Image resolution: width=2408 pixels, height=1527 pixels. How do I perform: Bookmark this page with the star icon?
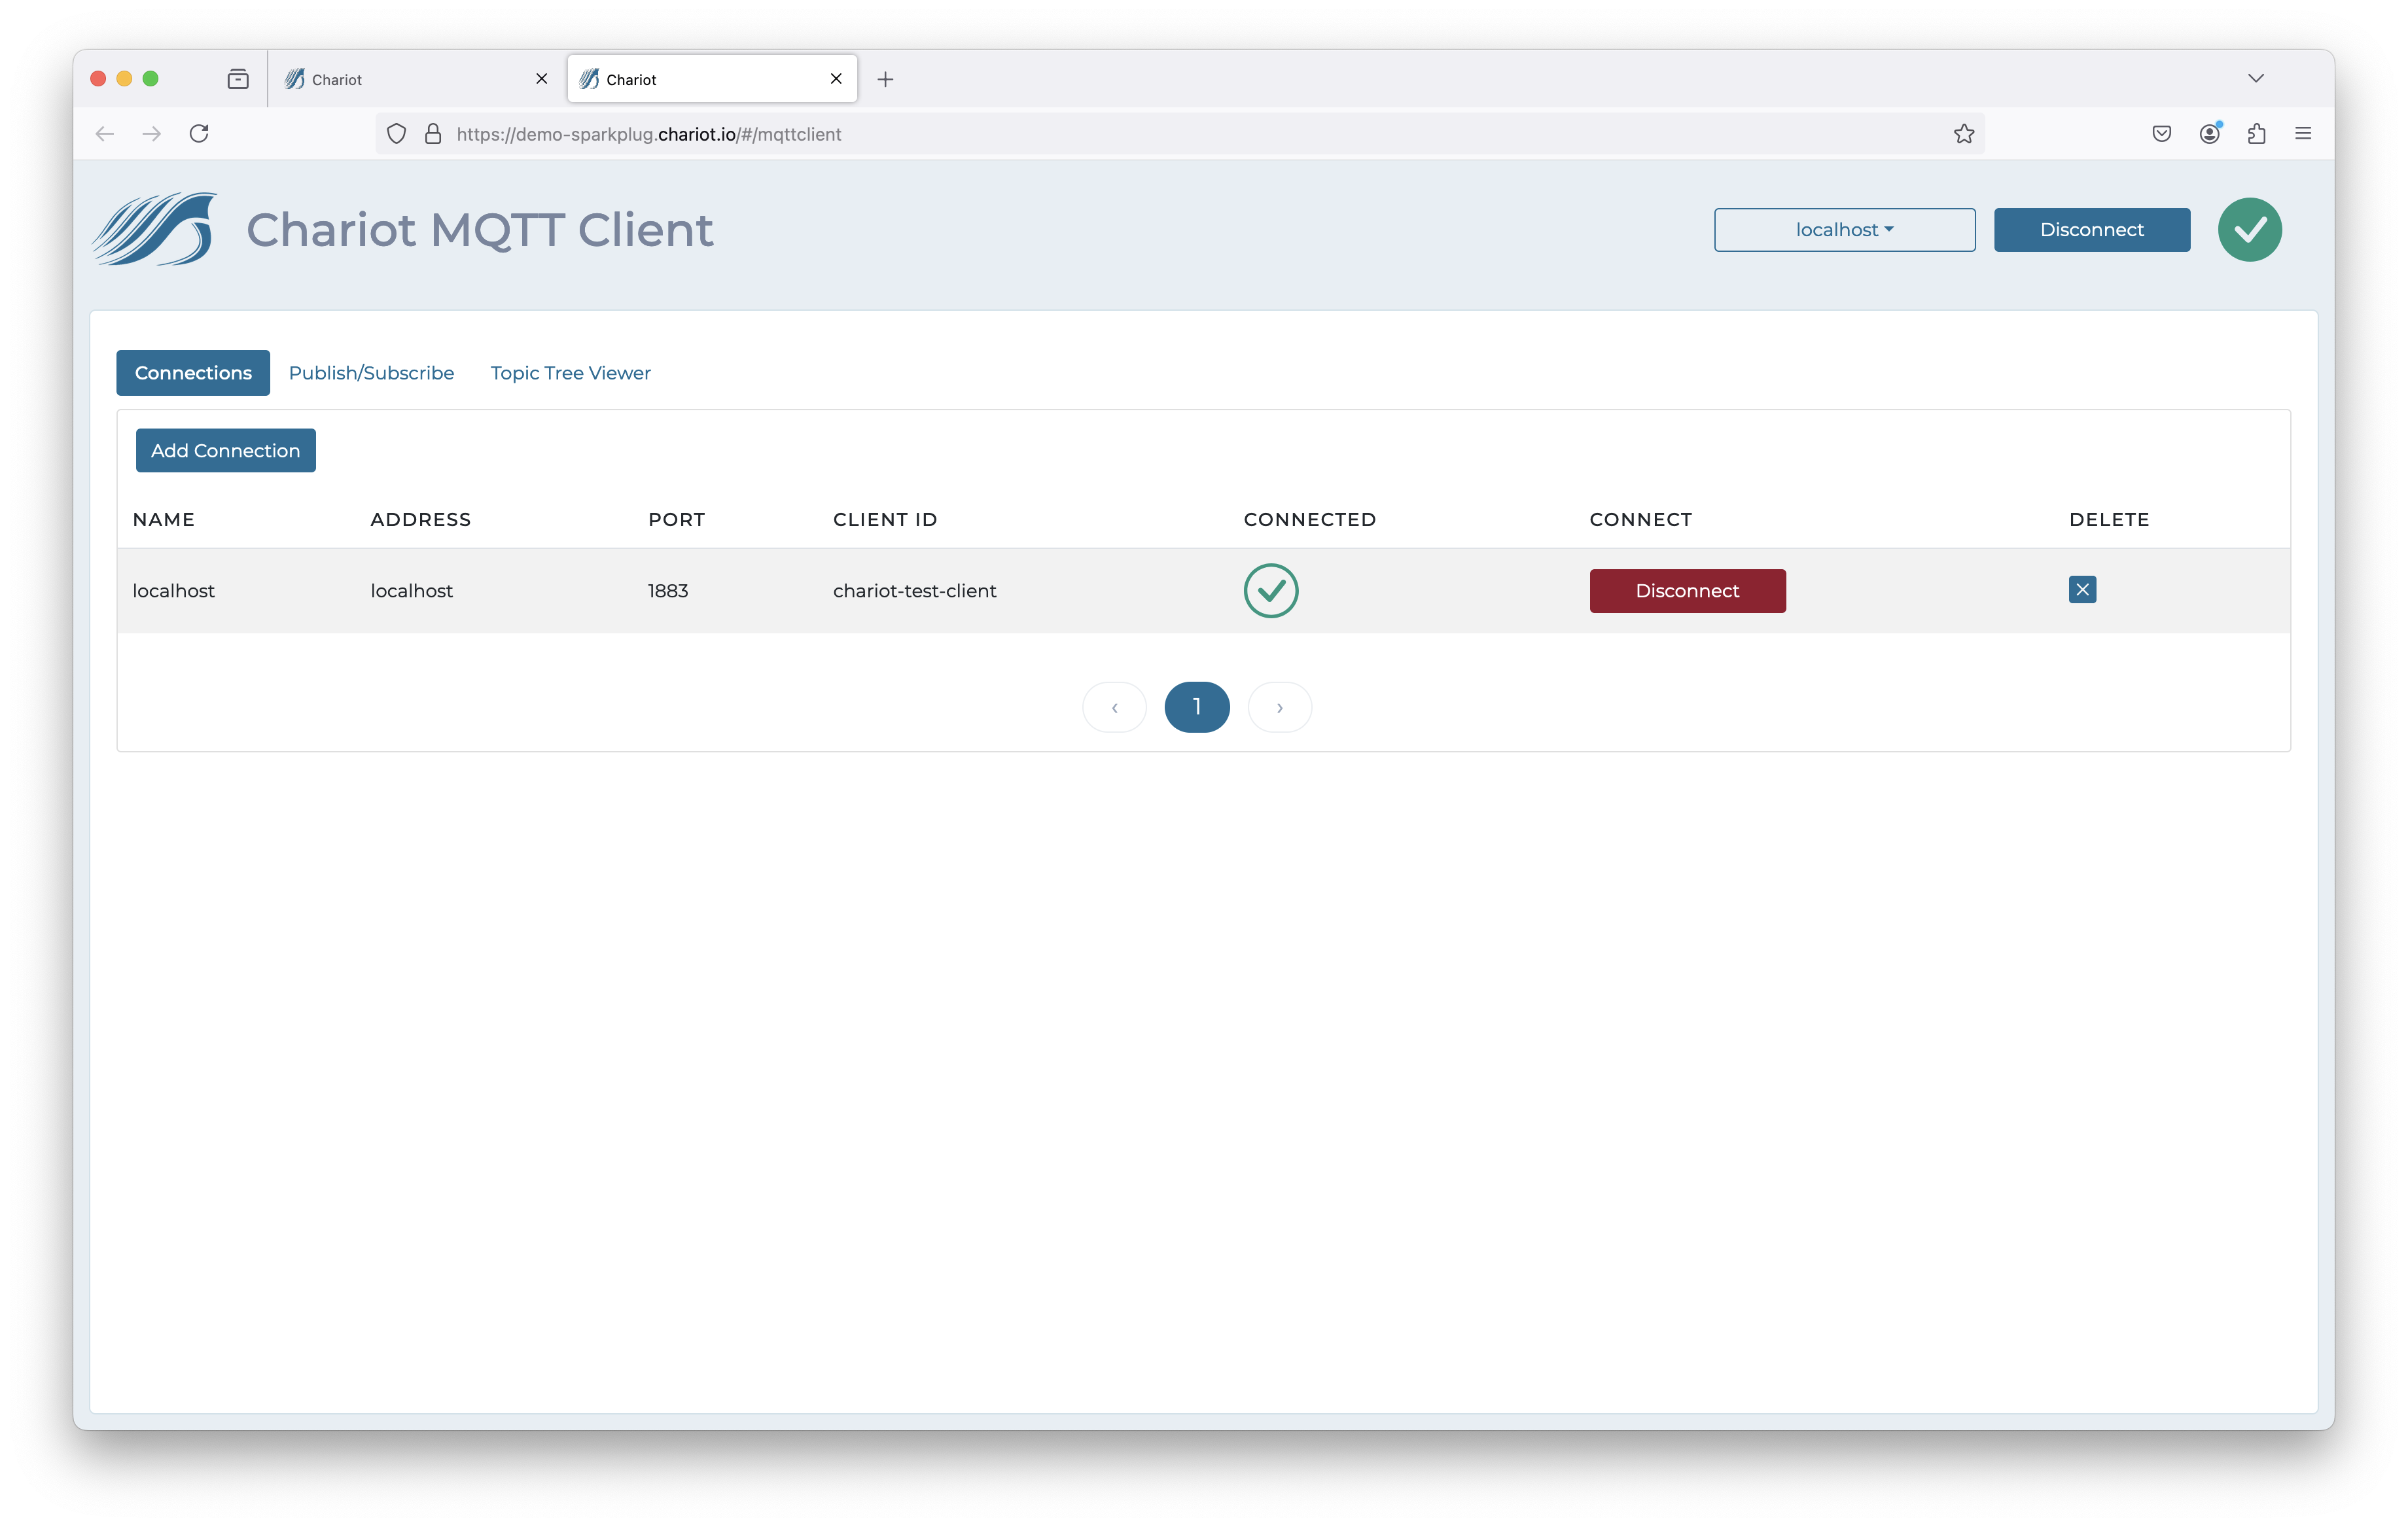1964,134
